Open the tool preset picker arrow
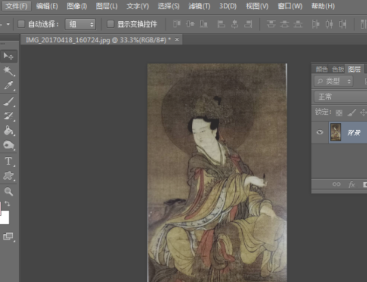 (8, 24)
